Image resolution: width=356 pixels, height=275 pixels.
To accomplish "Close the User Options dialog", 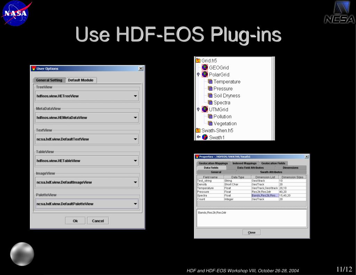I will 141,68.
